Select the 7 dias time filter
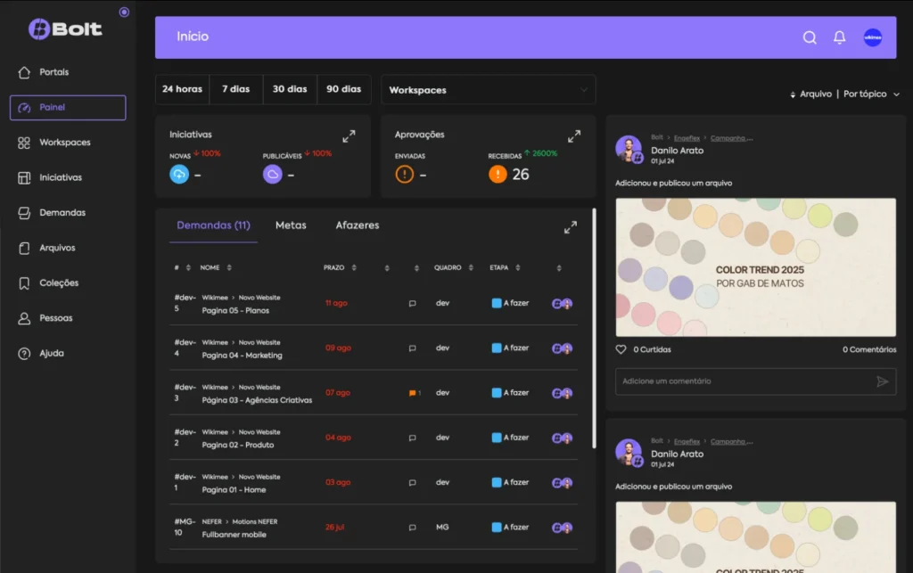This screenshot has height=573, width=913. (236, 89)
